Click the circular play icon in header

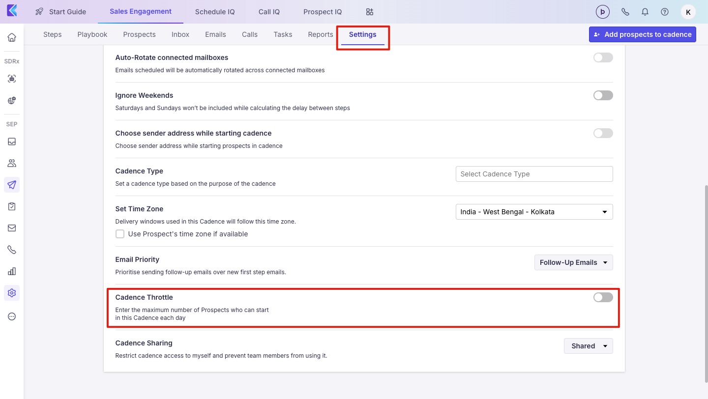click(602, 12)
